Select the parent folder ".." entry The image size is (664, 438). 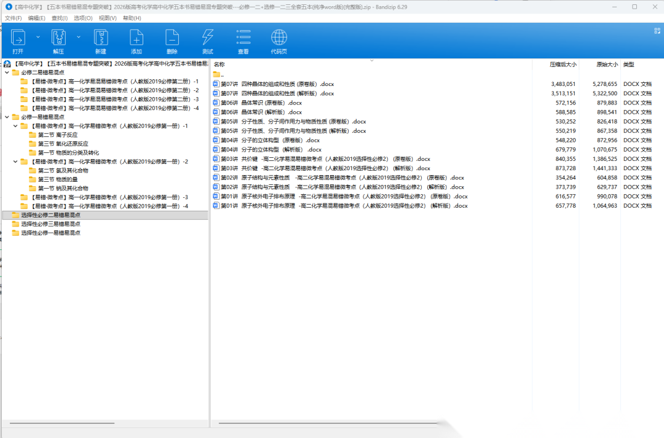point(222,74)
